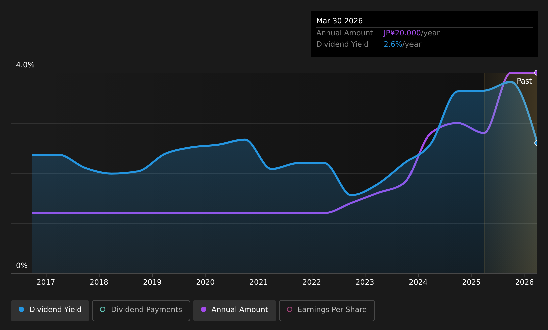Click the 2020 x-axis label
This screenshot has width=548, height=330.
coord(205,282)
